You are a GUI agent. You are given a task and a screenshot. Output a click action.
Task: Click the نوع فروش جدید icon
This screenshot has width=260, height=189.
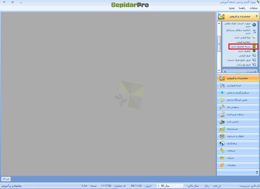(254, 37)
